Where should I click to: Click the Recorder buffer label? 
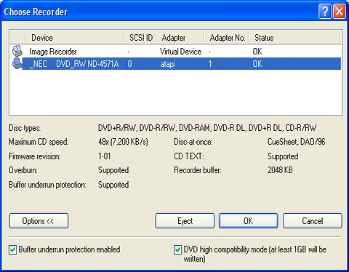[x=198, y=170]
